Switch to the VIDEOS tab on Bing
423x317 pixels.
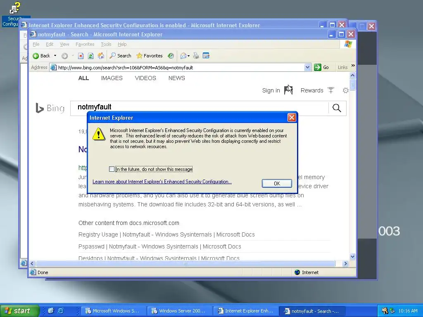[145, 78]
